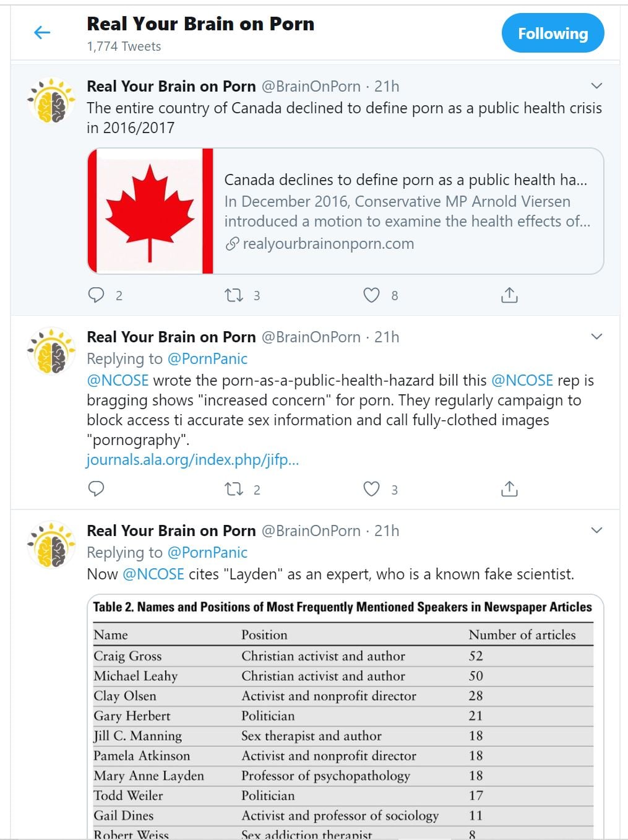Click the first tweet's profile avatar
This screenshot has width=628, height=840.
[x=51, y=101]
